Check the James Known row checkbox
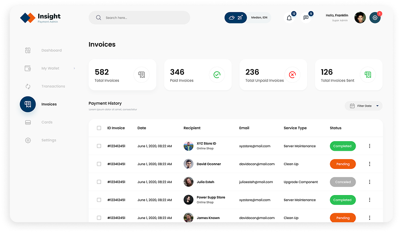The image size is (400, 233). click(99, 218)
